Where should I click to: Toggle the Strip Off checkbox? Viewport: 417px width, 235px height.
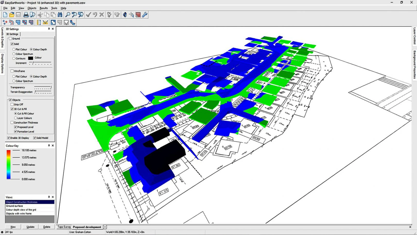pyautogui.click(x=12, y=105)
